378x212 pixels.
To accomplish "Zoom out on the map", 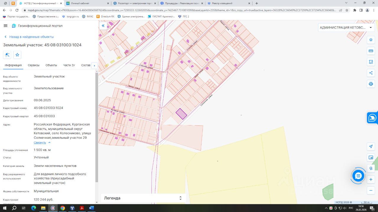I will click(371, 191).
